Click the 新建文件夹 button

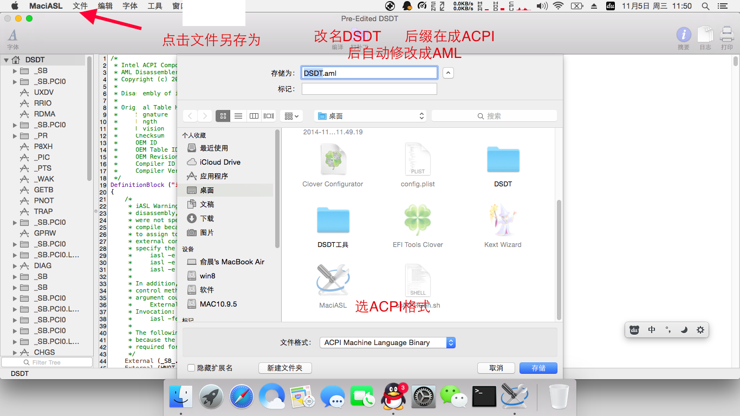coord(285,368)
